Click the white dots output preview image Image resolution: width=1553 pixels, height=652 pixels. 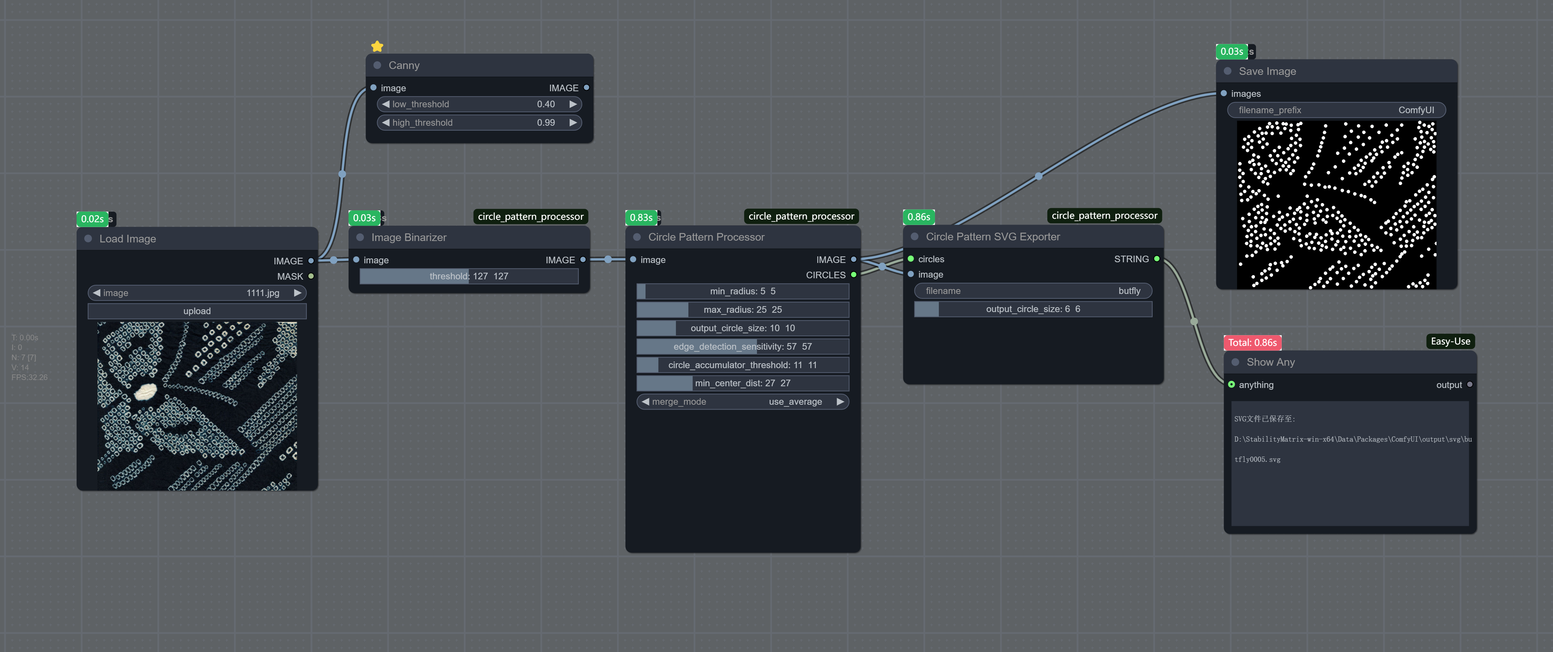coord(1336,205)
